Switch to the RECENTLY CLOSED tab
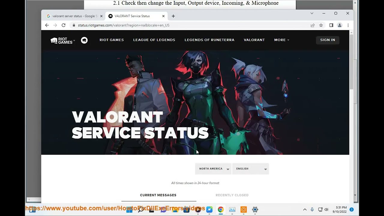Image resolution: width=384 pixels, height=216 pixels. (232, 195)
